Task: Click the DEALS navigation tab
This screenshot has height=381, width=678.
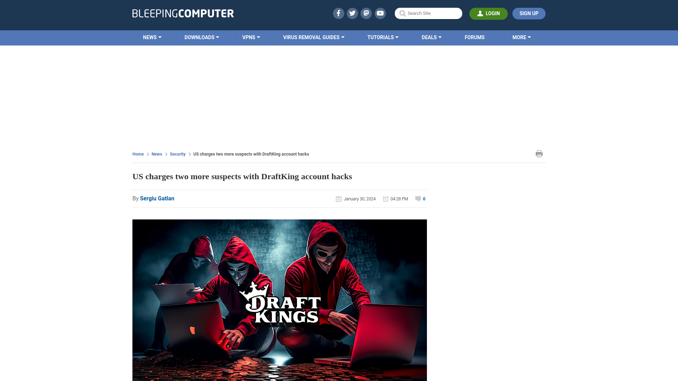Action: (x=431, y=37)
